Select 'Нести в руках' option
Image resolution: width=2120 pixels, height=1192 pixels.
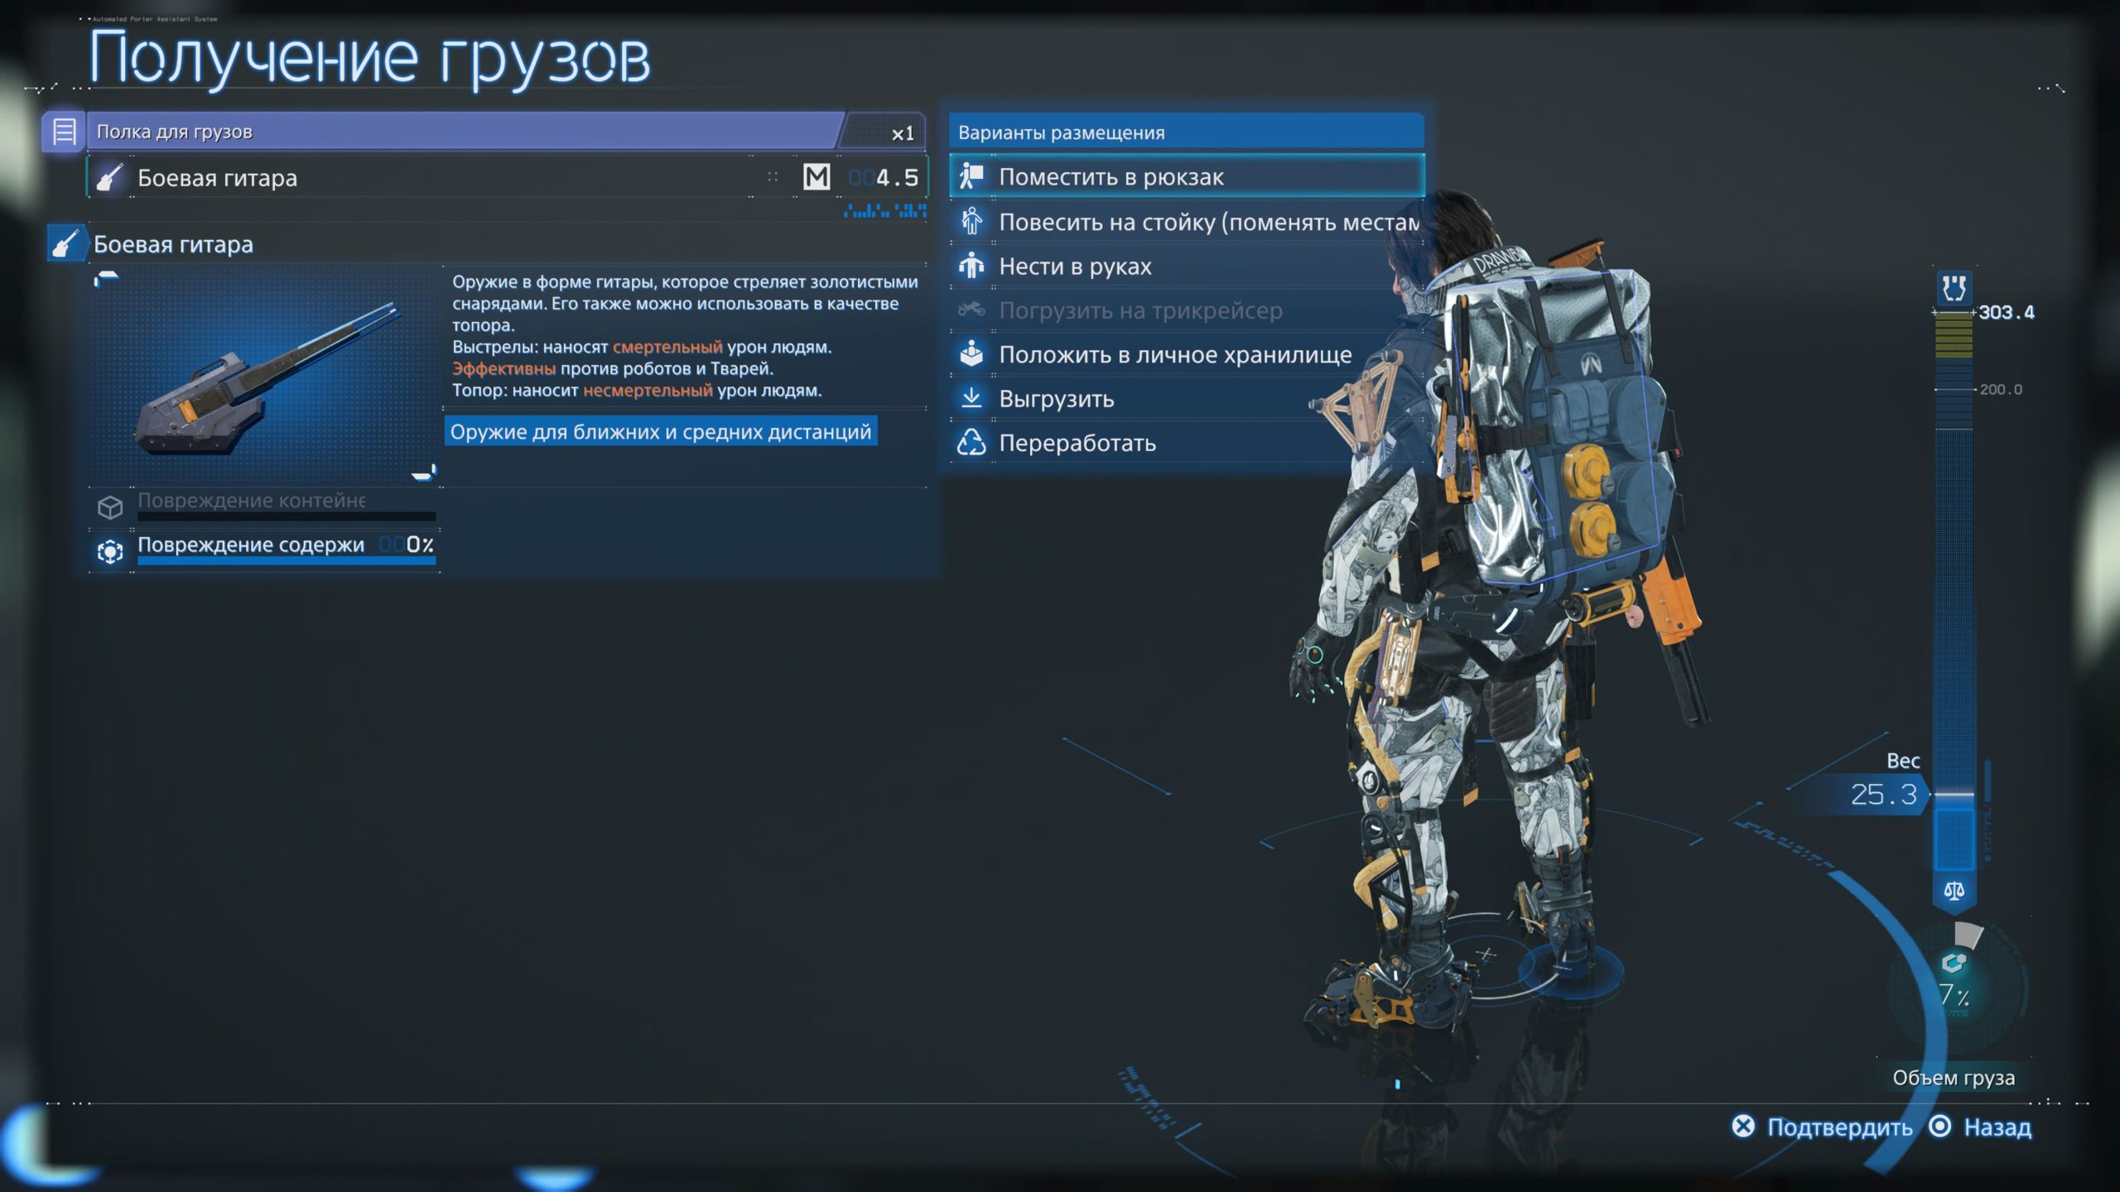(1187, 266)
